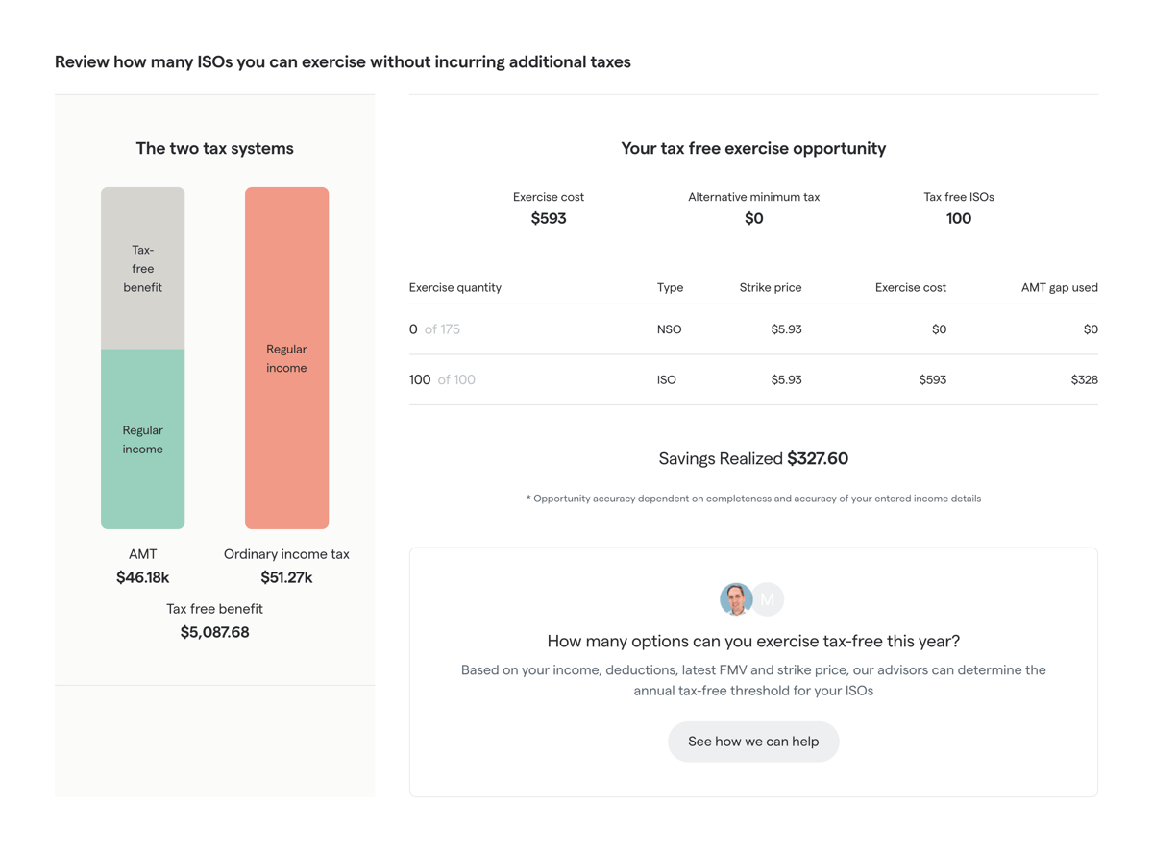This screenshot has height=852, width=1153.
Task: Select the gray Tax-free benefit segment
Action: pyautogui.click(x=142, y=267)
